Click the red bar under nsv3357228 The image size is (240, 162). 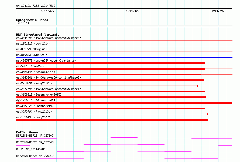pos(110,109)
